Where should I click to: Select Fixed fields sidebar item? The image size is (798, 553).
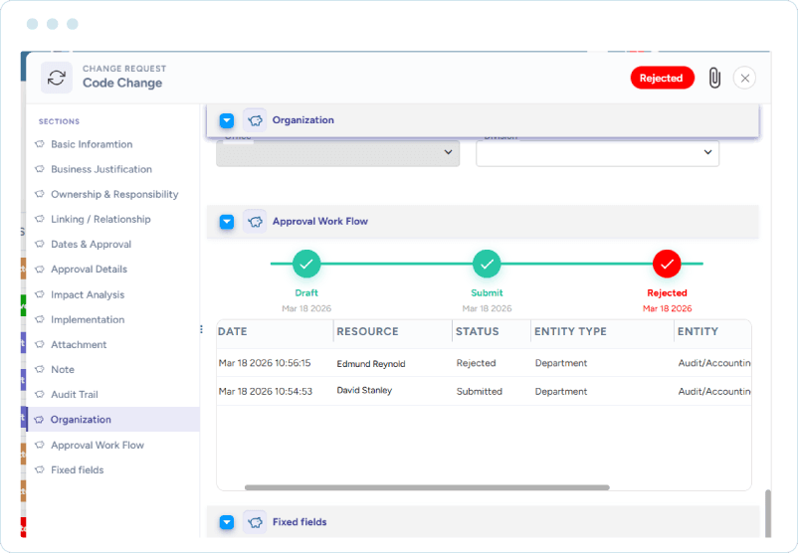click(78, 469)
